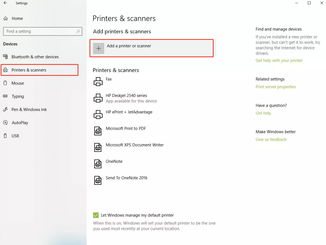This screenshot has width=326, height=245.
Task: Click the Microsoft Print to PDF icon
Action: (x=98, y=131)
